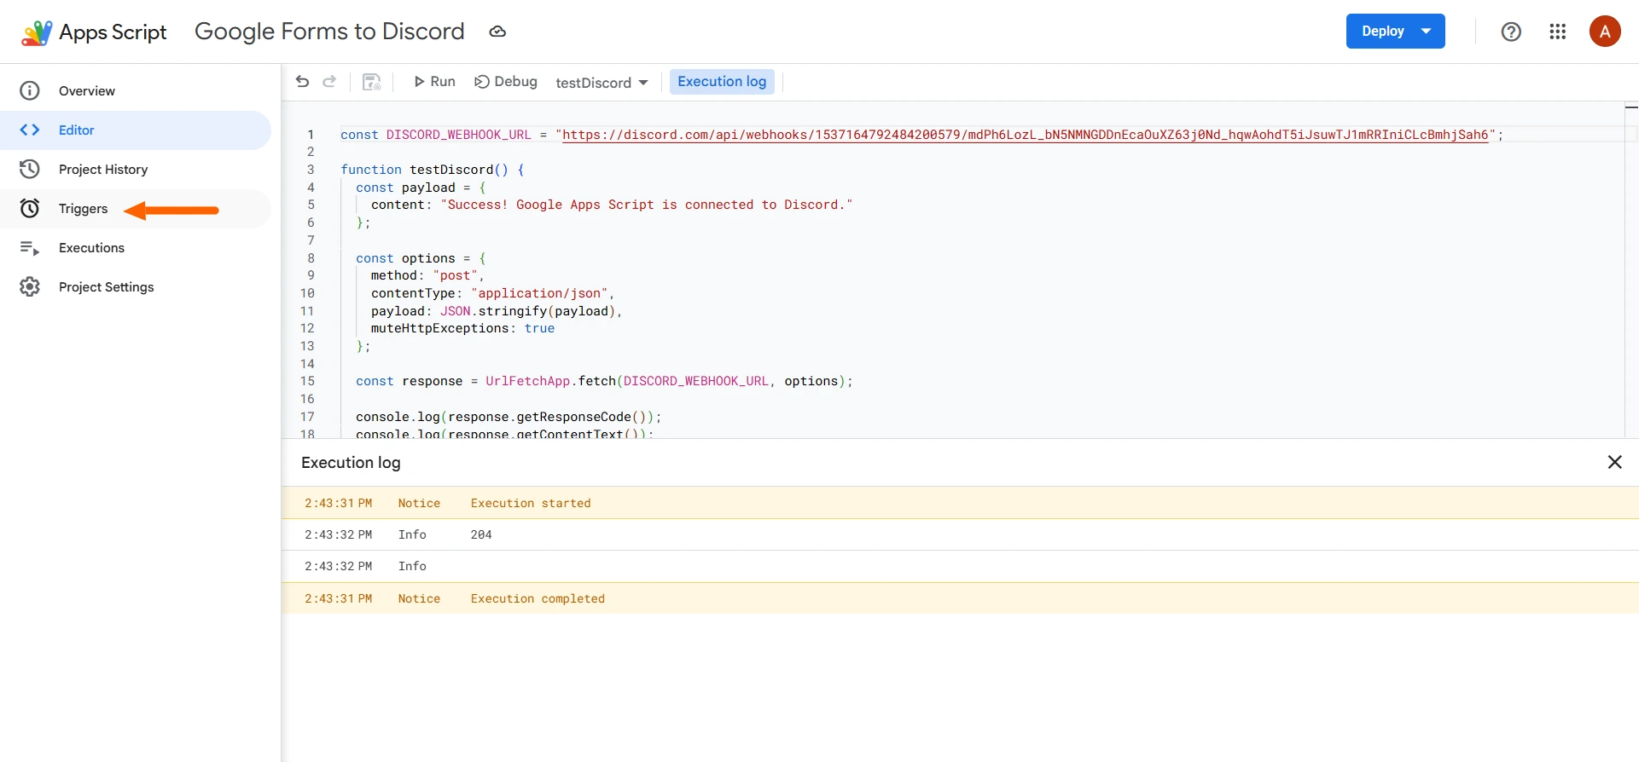Screen dimensions: 1639x762
Task: Click console.log getResponseCode line
Action: (x=509, y=417)
